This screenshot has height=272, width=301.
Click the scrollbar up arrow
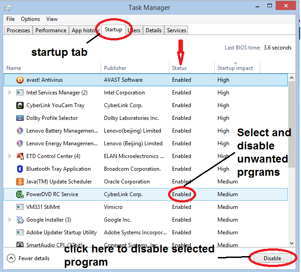tap(291, 78)
